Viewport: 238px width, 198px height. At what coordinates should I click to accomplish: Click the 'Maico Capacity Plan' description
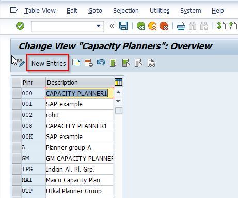pyautogui.click(x=80, y=180)
